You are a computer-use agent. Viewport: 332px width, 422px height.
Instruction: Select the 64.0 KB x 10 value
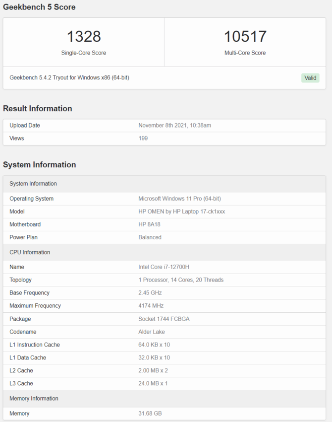tap(154, 345)
